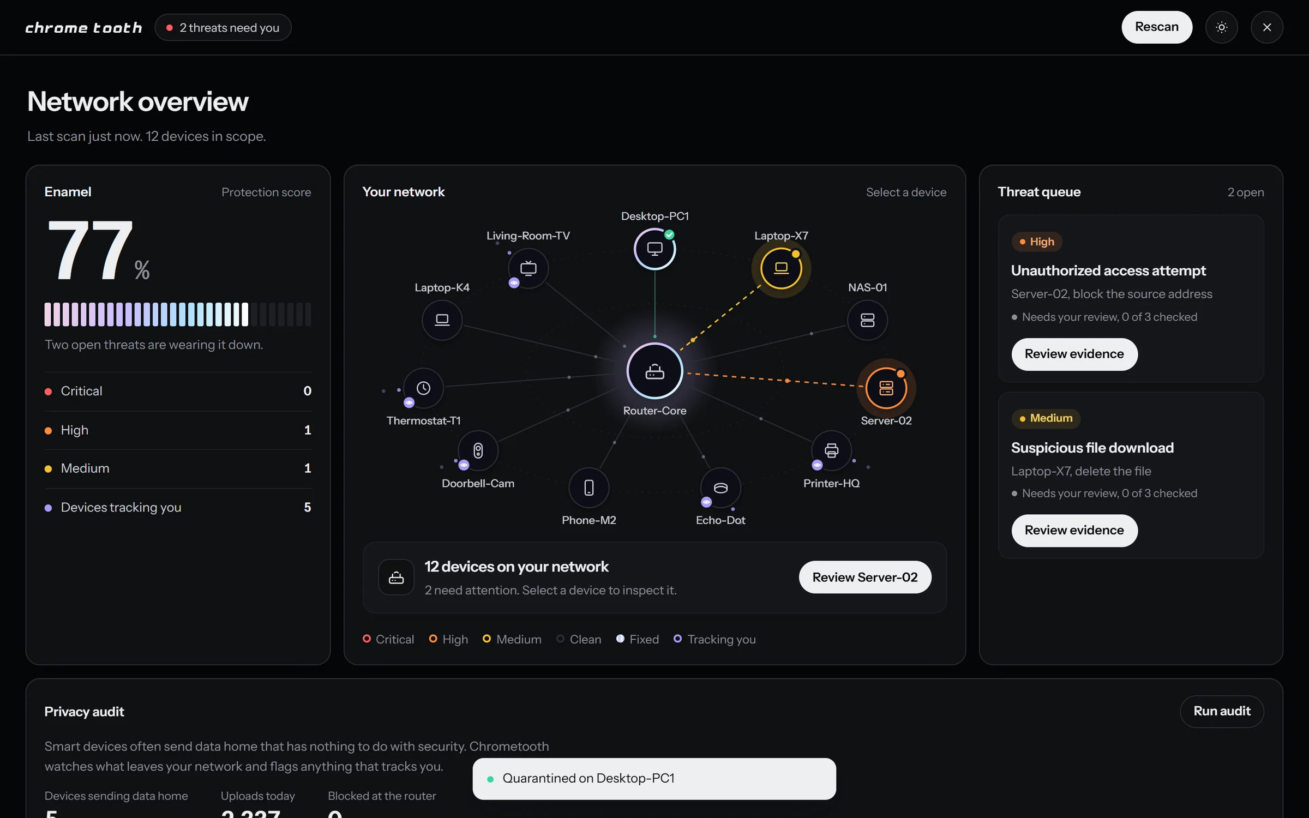
Task: Click the Unauthorized access attempt title
Action: coord(1108,270)
